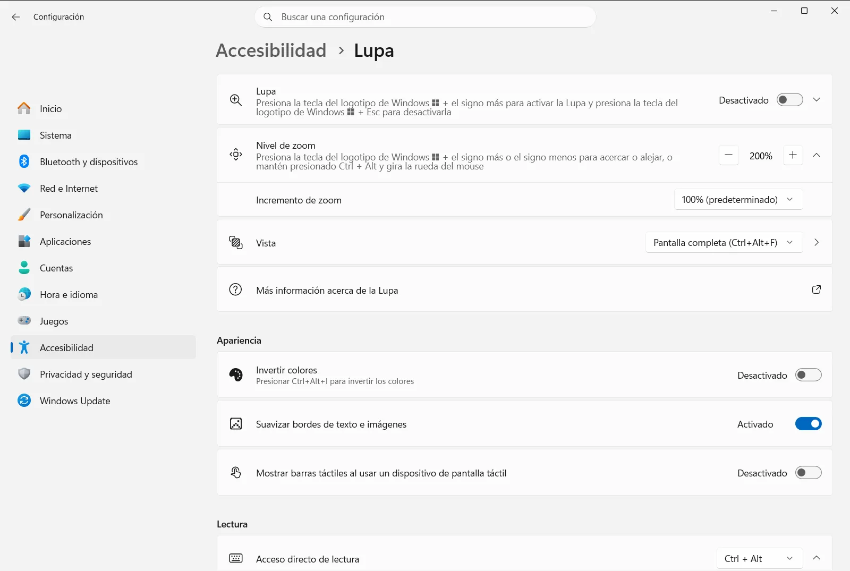Enable the Invertir colores switch
Screen dimensions: 850x571
(x=809, y=375)
